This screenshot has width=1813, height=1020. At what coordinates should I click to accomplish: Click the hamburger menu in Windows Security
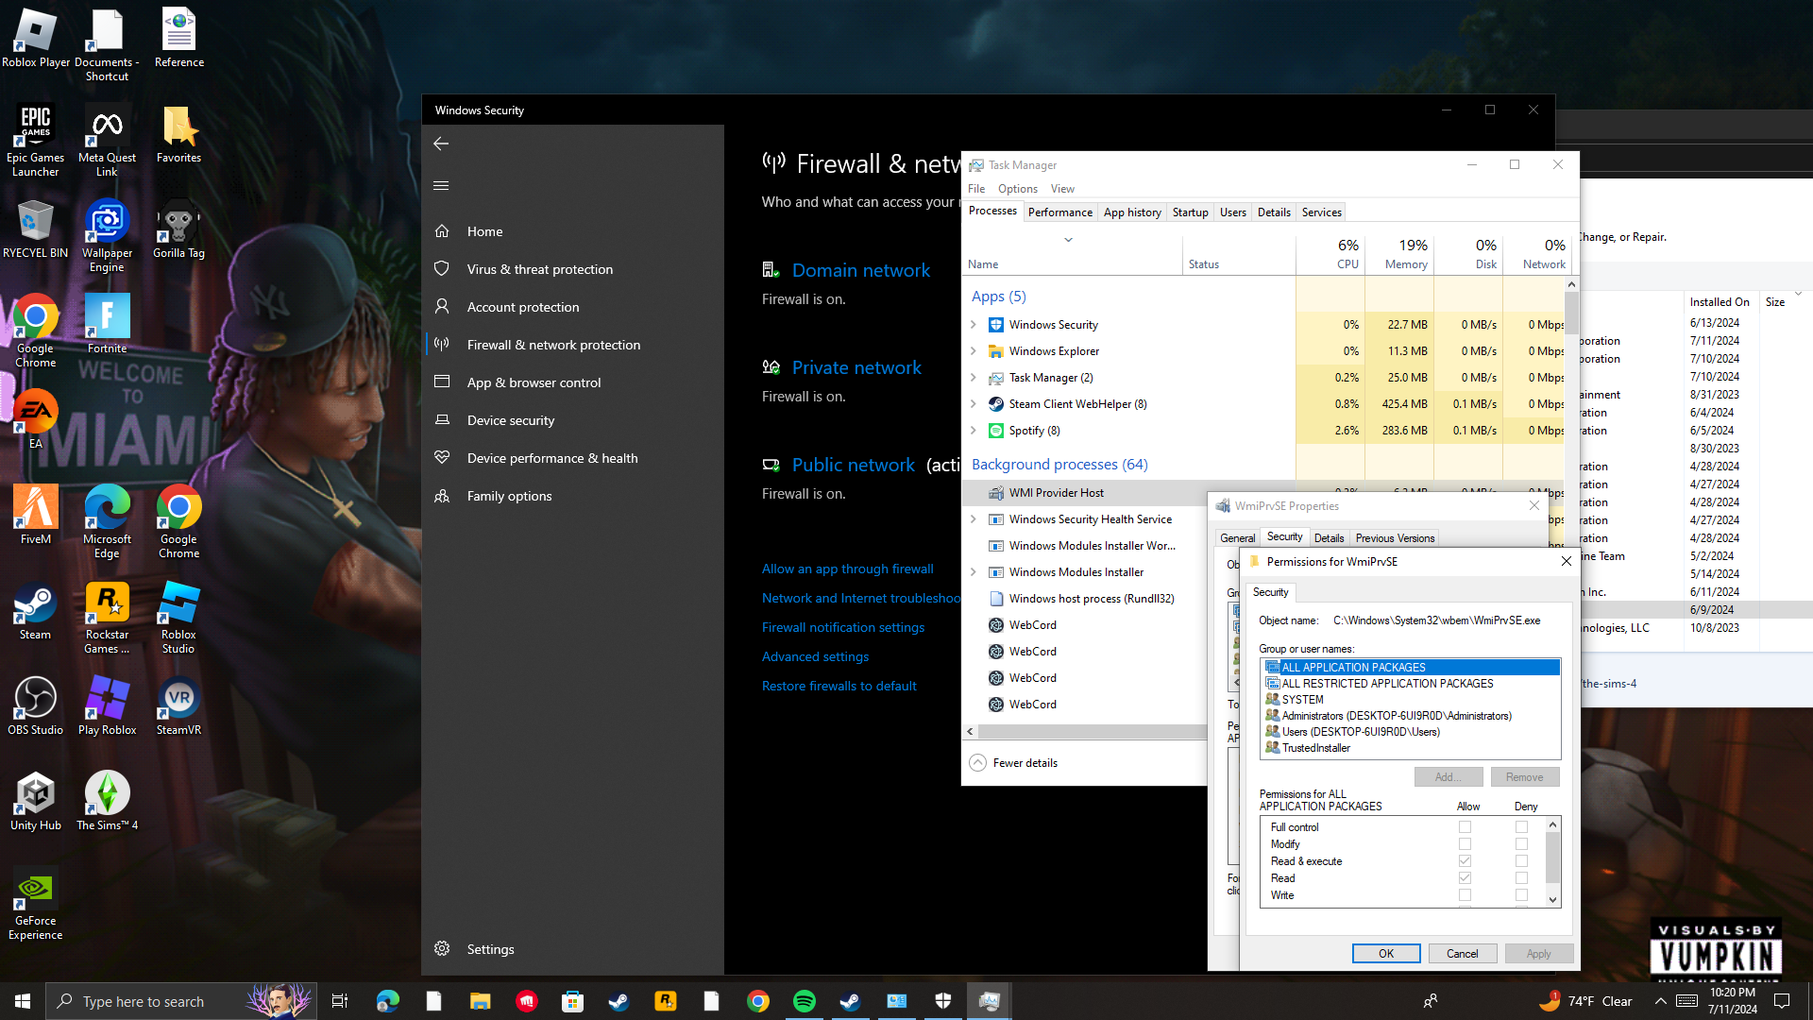click(441, 186)
